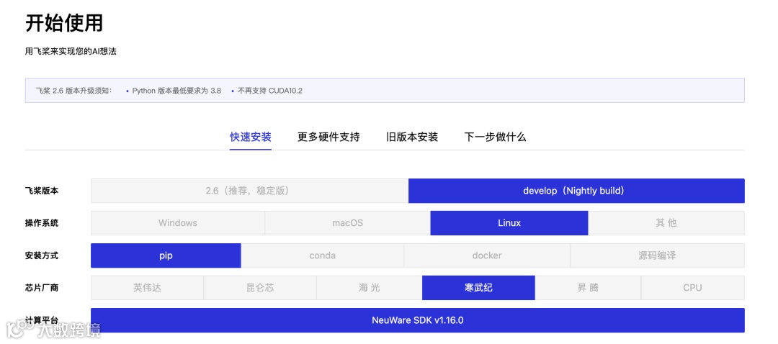This screenshot has height=344, width=778.
Task: Pick 昆仑芯 as chip vendor
Action: (260, 288)
